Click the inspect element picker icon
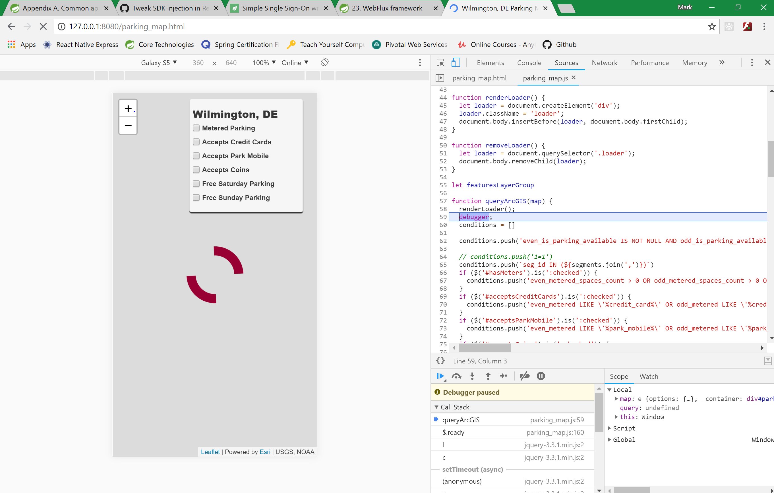774x493 pixels. coord(440,63)
